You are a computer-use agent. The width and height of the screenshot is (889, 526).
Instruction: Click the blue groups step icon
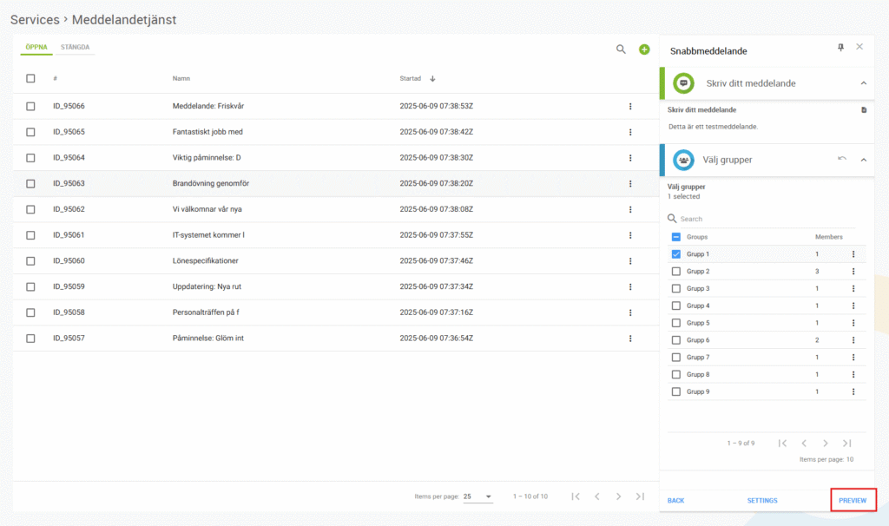click(684, 160)
